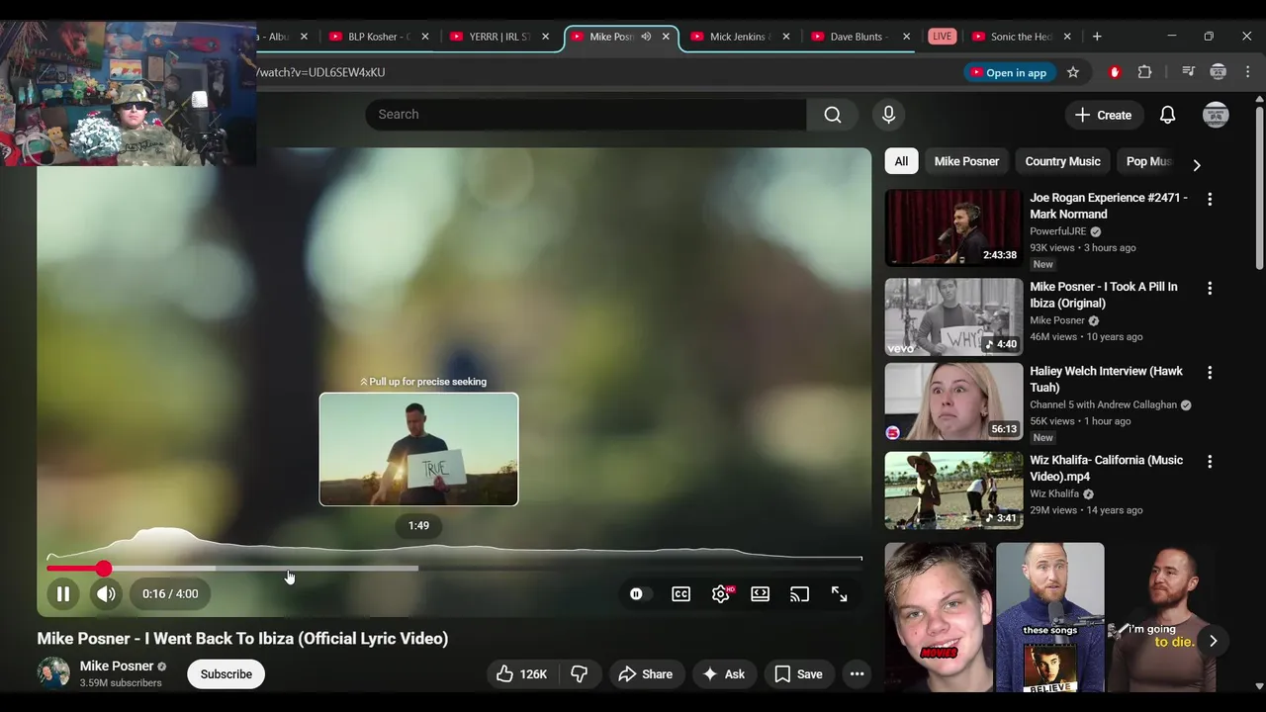Open browser extensions puzzle icon
The height and width of the screenshot is (712, 1266).
point(1145,72)
